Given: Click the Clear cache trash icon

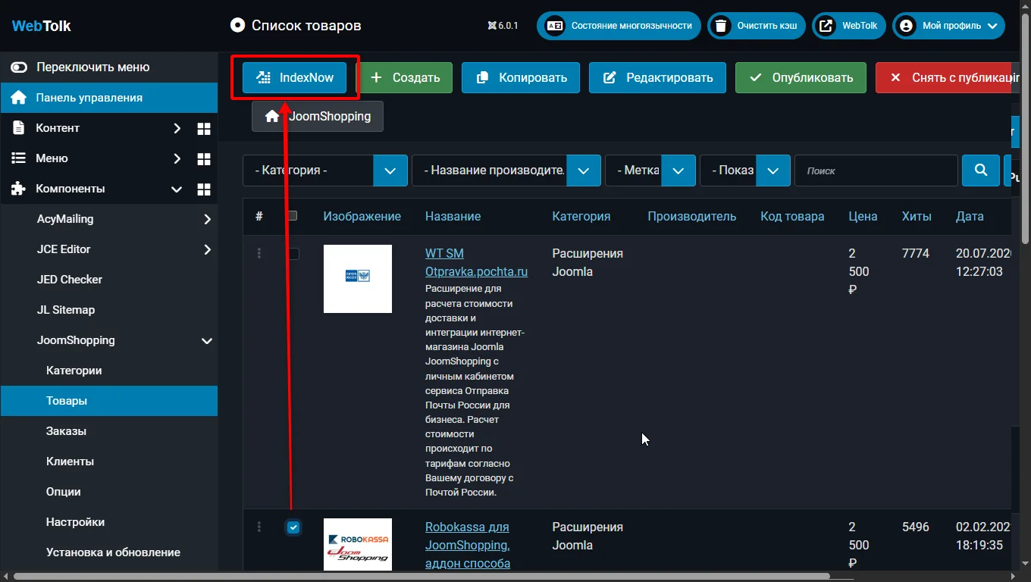Looking at the screenshot, I should coord(722,26).
